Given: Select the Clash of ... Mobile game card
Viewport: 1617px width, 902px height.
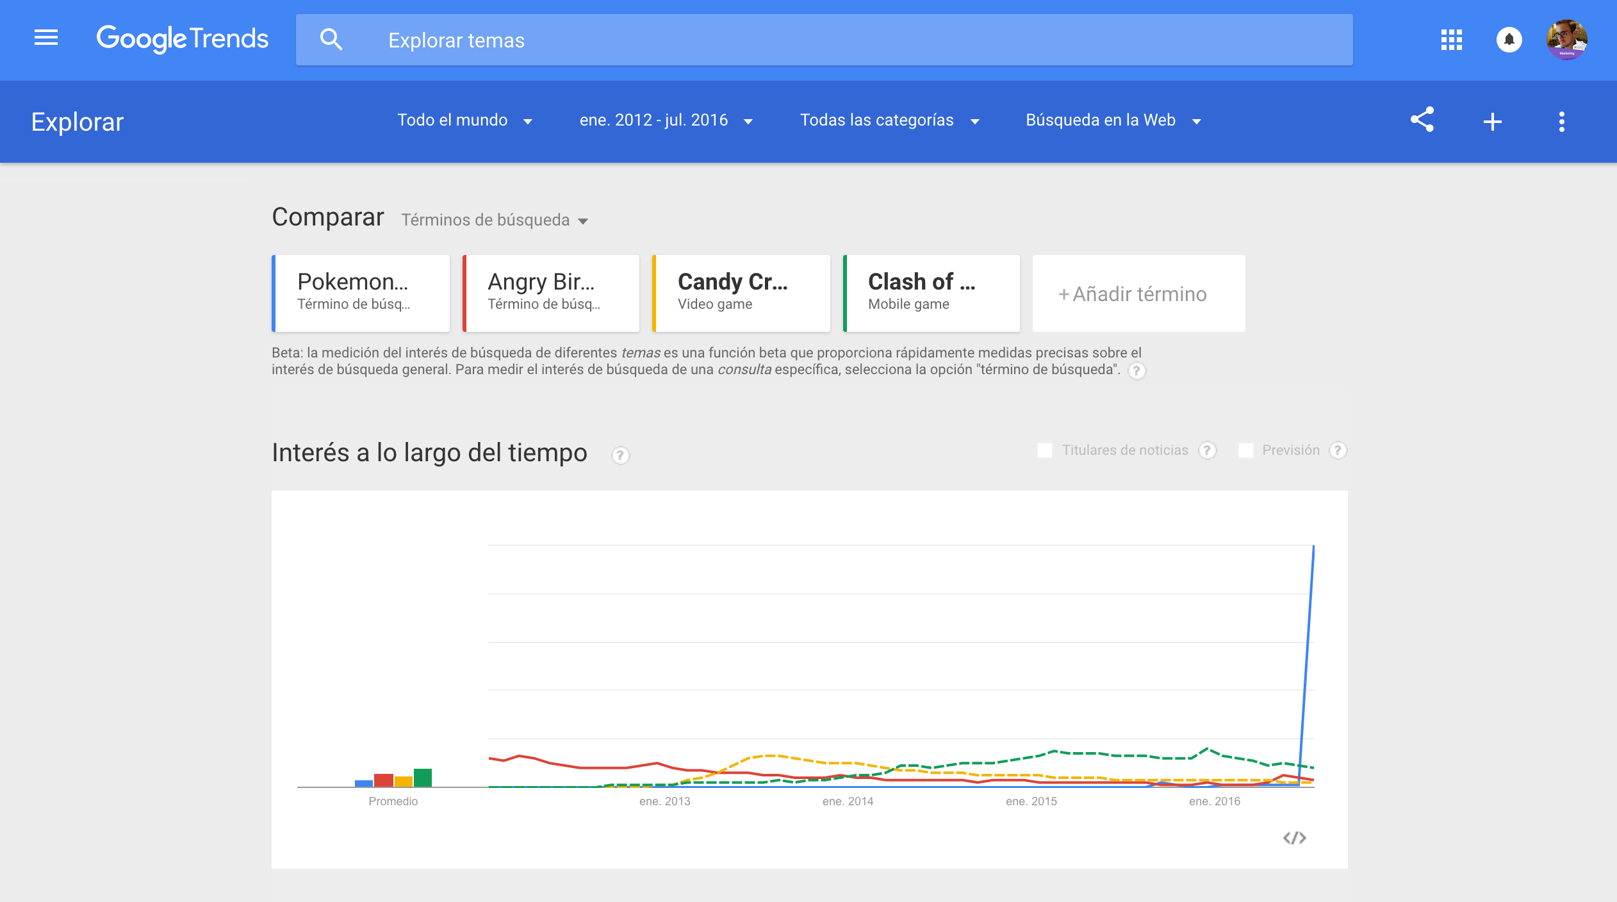Looking at the screenshot, I should pyautogui.click(x=932, y=293).
